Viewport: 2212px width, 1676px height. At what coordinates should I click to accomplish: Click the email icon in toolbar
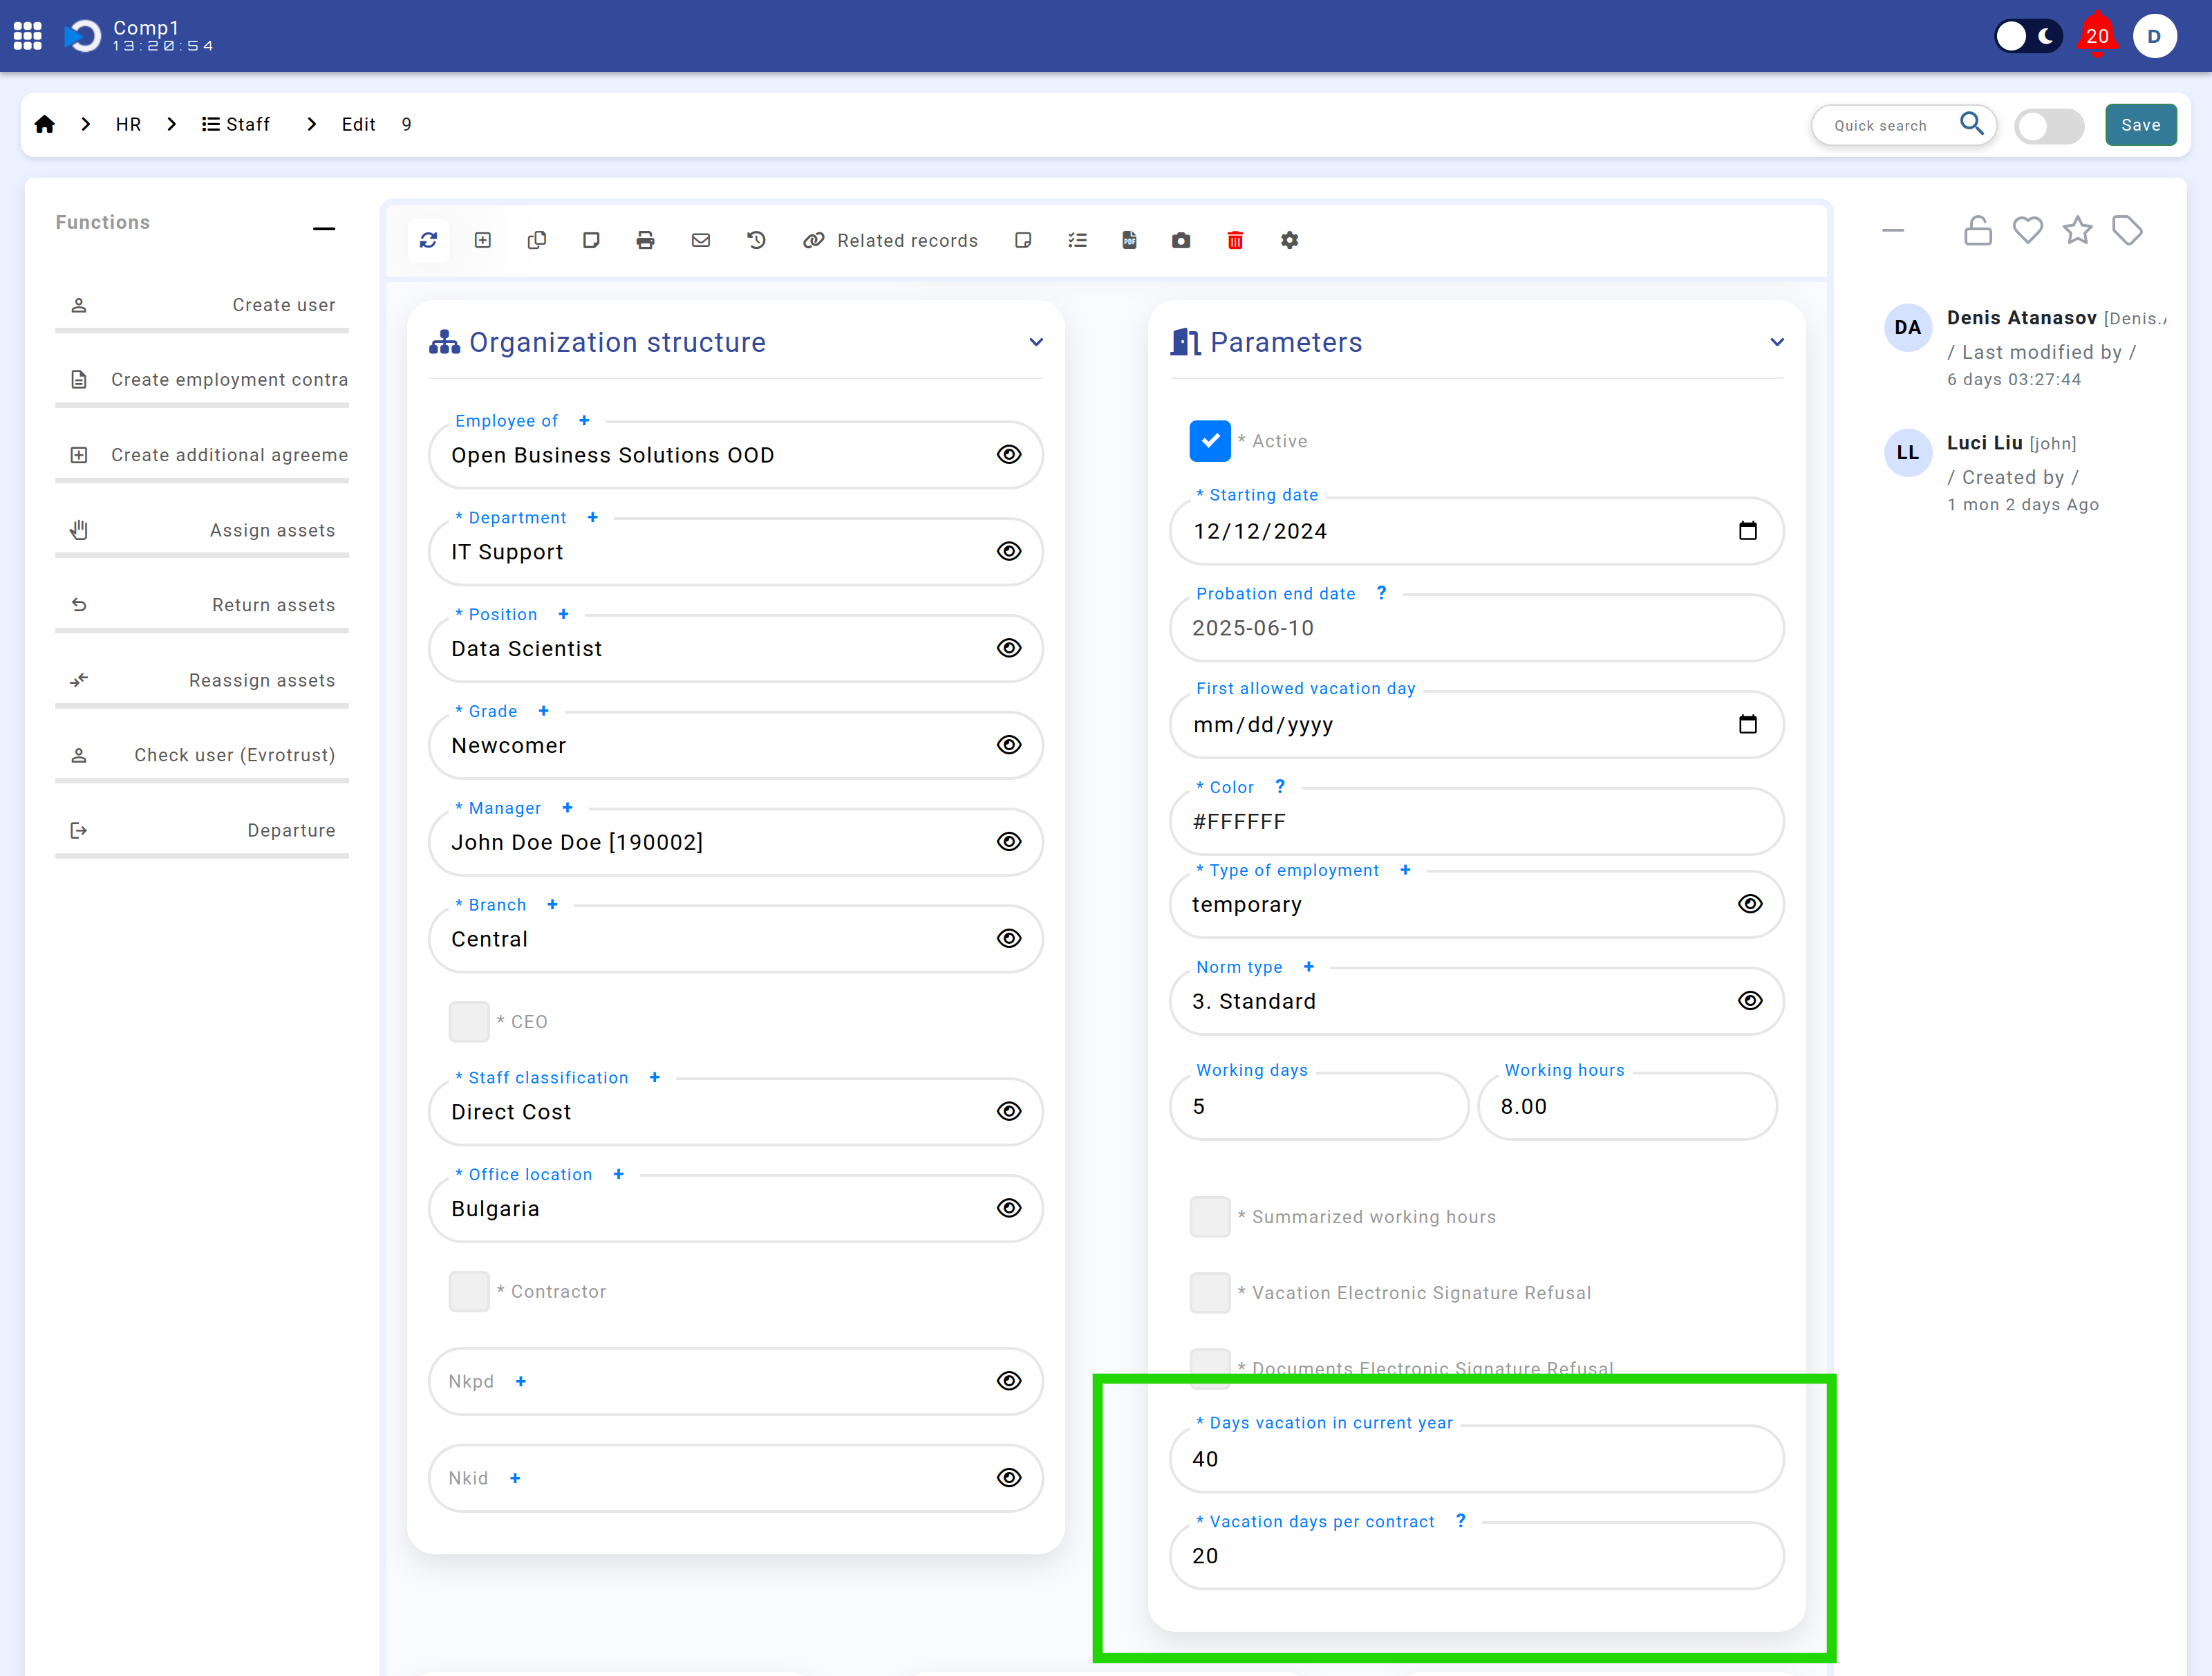coord(700,239)
